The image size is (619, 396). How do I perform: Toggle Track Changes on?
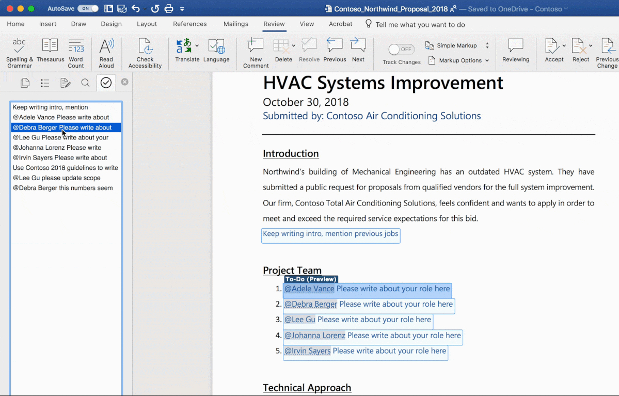(402, 49)
